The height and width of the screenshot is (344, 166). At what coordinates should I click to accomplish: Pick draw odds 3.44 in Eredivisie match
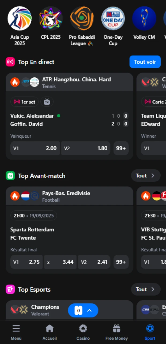(x=60, y=262)
